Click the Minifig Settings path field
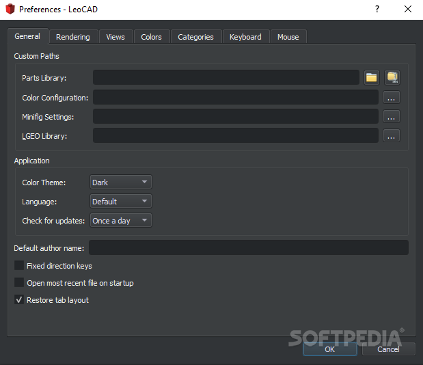The height and width of the screenshot is (365, 423). 236,117
